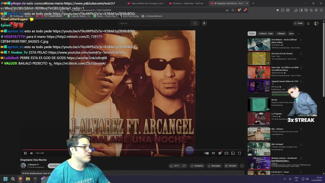Open the browser extensions puzzle icon

[283, 10]
